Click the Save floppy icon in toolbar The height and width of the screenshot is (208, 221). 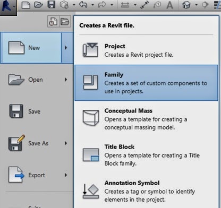tap(52, 5)
